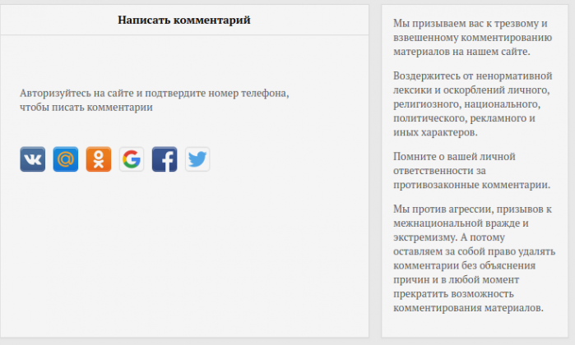The width and height of the screenshot is (575, 345).
Task: Click the text "комментарии без объяснения"
Action: click(x=466, y=266)
